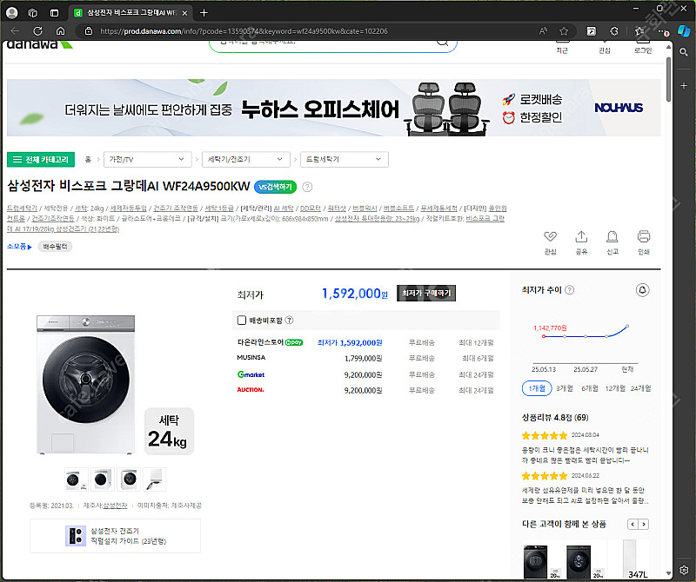The image size is (696, 582).
Task: Open the AUCTION seller link
Action: [x=251, y=390]
